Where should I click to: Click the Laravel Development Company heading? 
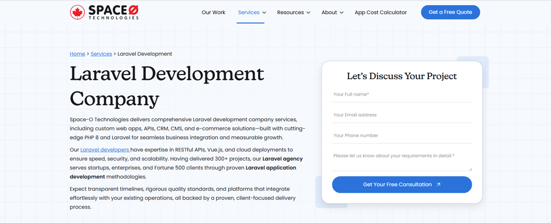pos(167,86)
